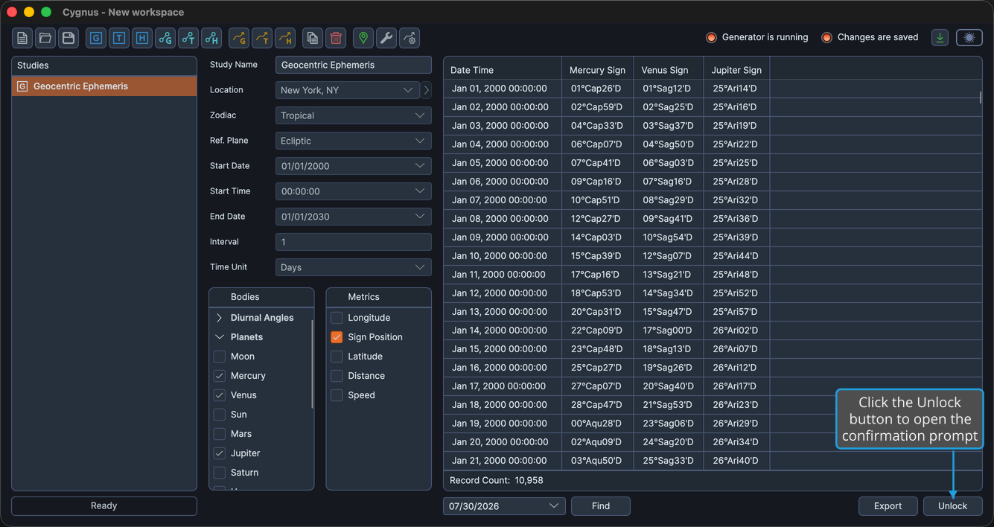Tick the Speed metric checkbox
The width and height of the screenshot is (994, 527).
tap(337, 395)
